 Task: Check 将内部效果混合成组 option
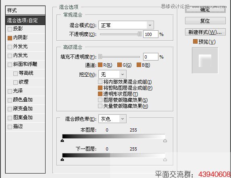100,82
